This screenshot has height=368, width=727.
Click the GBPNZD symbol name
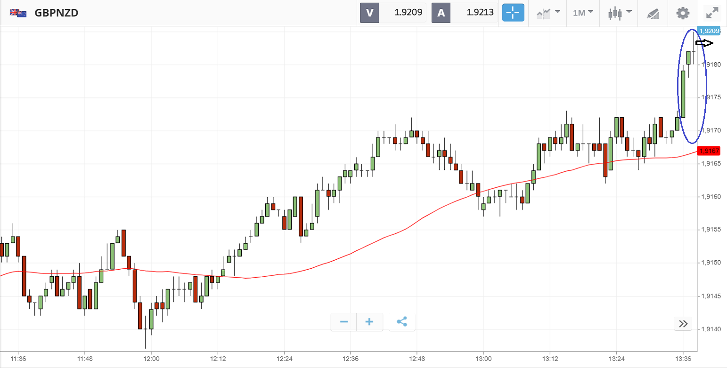point(56,13)
